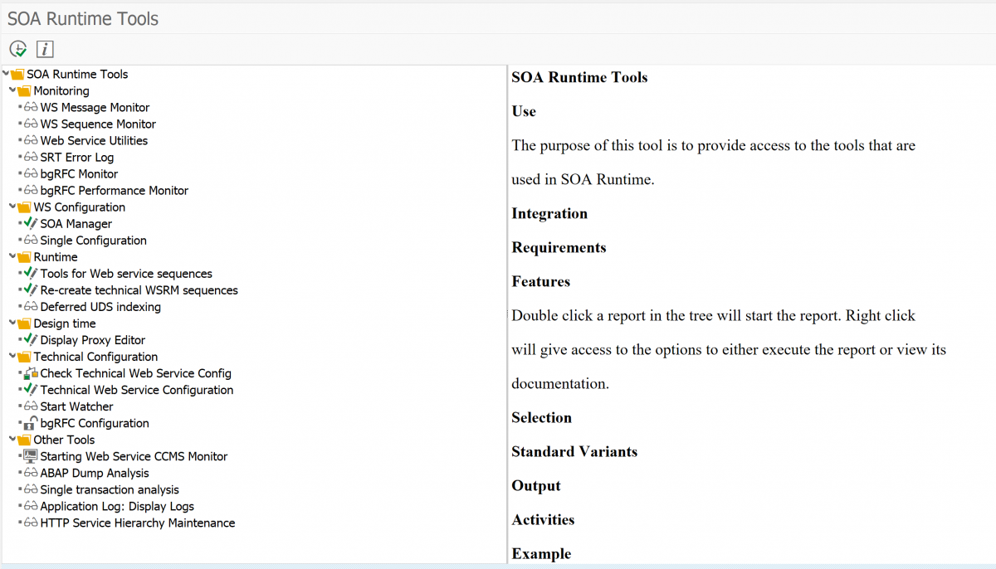Image resolution: width=996 pixels, height=569 pixels.
Task: Open the Check Technical Web Service Config icon
Action: click(31, 372)
